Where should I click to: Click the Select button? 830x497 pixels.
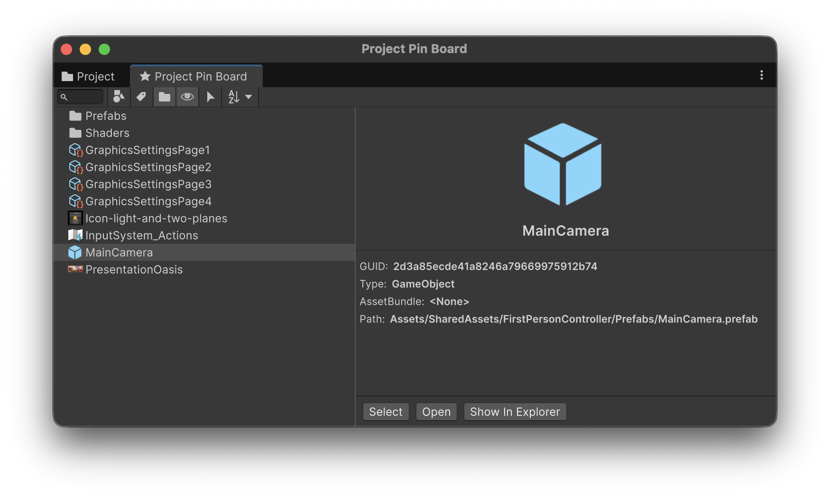[386, 412]
